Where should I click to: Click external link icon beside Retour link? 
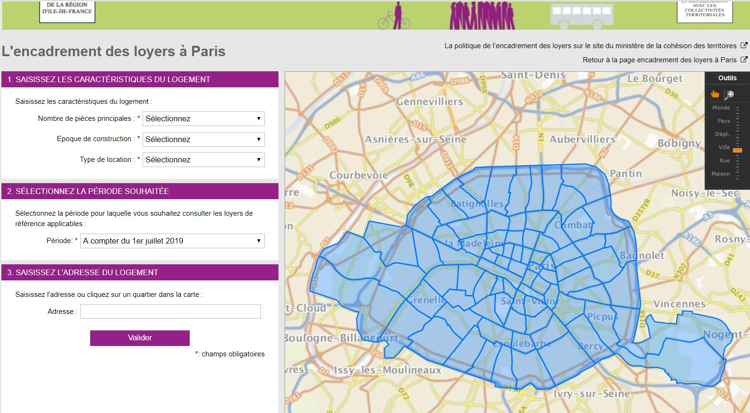click(x=744, y=60)
